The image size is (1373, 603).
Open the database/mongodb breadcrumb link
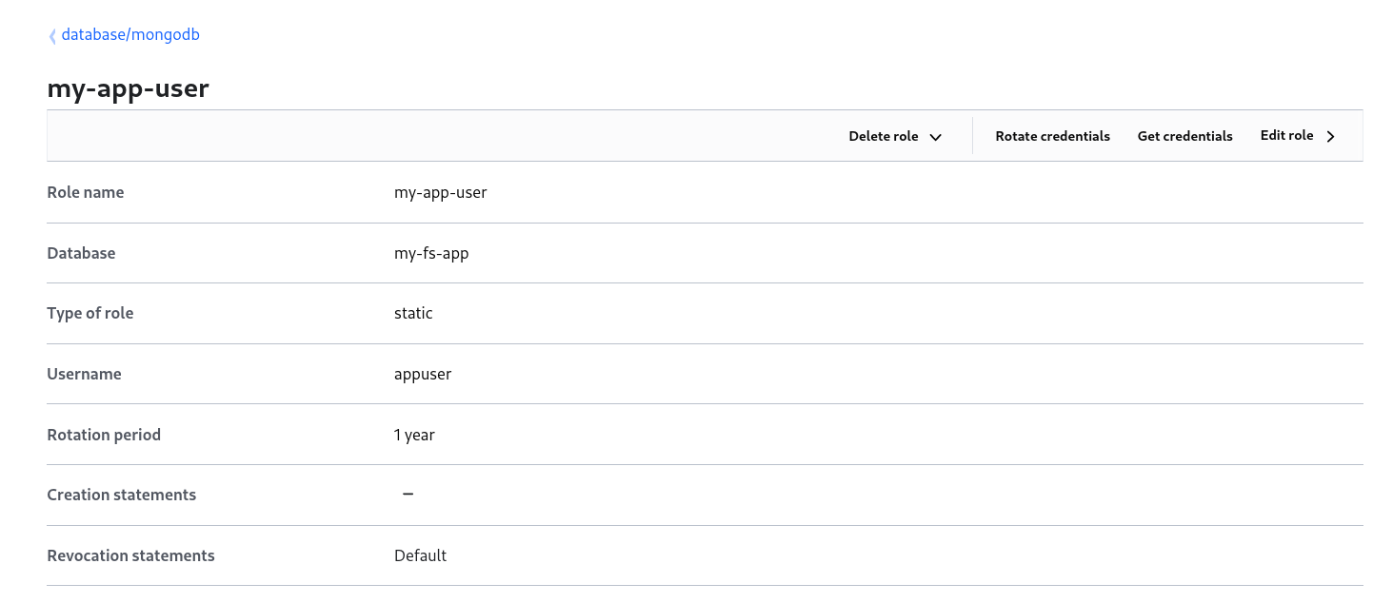130,35
